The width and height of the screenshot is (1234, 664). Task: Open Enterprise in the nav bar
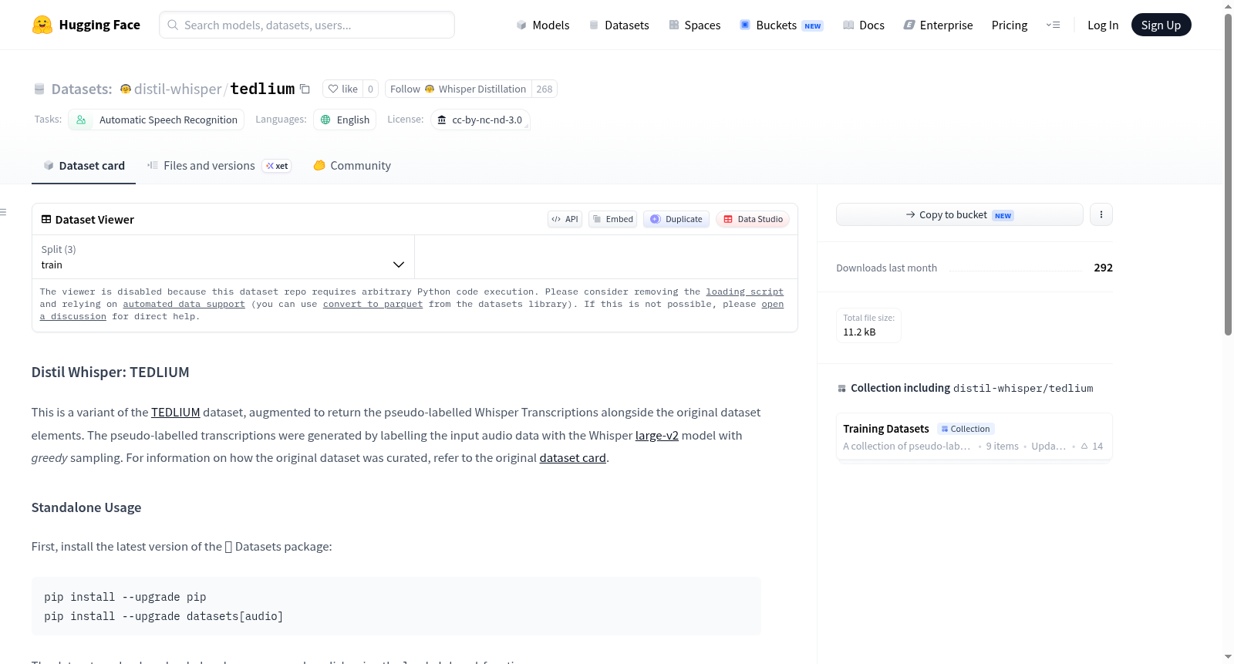[938, 25]
